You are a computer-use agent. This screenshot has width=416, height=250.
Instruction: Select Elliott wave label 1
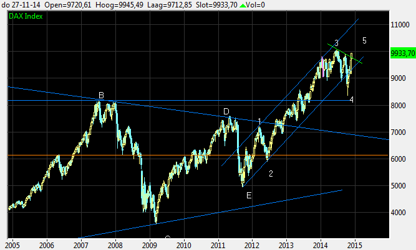pyautogui.click(x=259, y=121)
